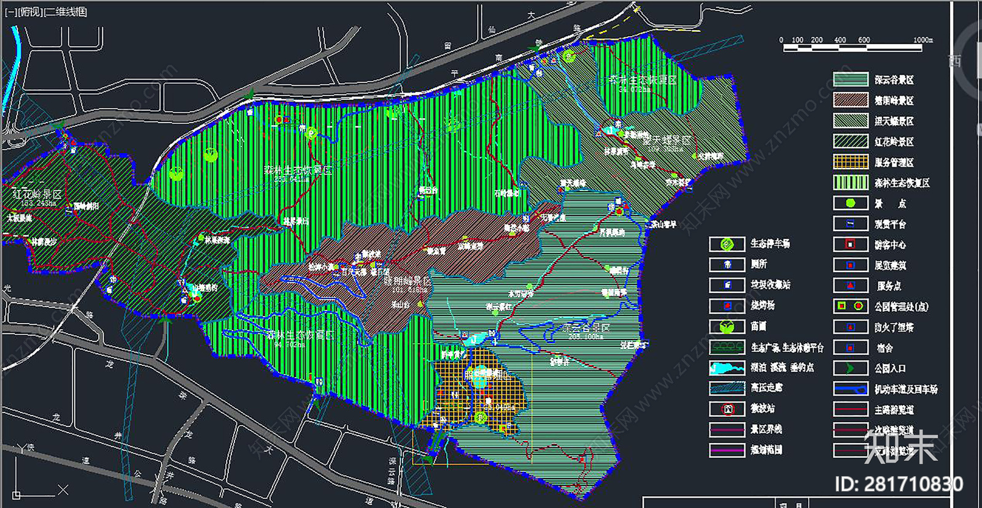Select the 景点 legend text
982x508 pixels.
tap(890, 203)
